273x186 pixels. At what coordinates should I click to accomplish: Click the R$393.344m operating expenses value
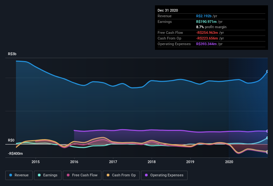(x=206, y=44)
